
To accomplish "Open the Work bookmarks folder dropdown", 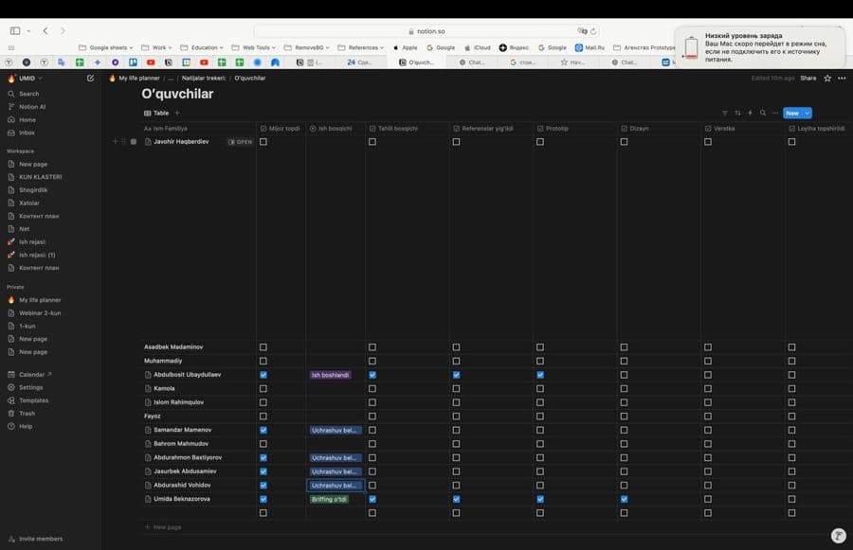I will pyautogui.click(x=156, y=48).
